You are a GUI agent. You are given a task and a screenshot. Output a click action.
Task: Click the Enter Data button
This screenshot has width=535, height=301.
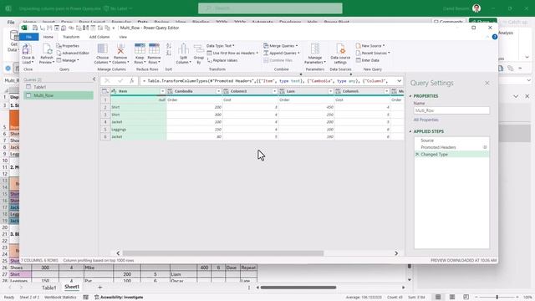coord(368,60)
